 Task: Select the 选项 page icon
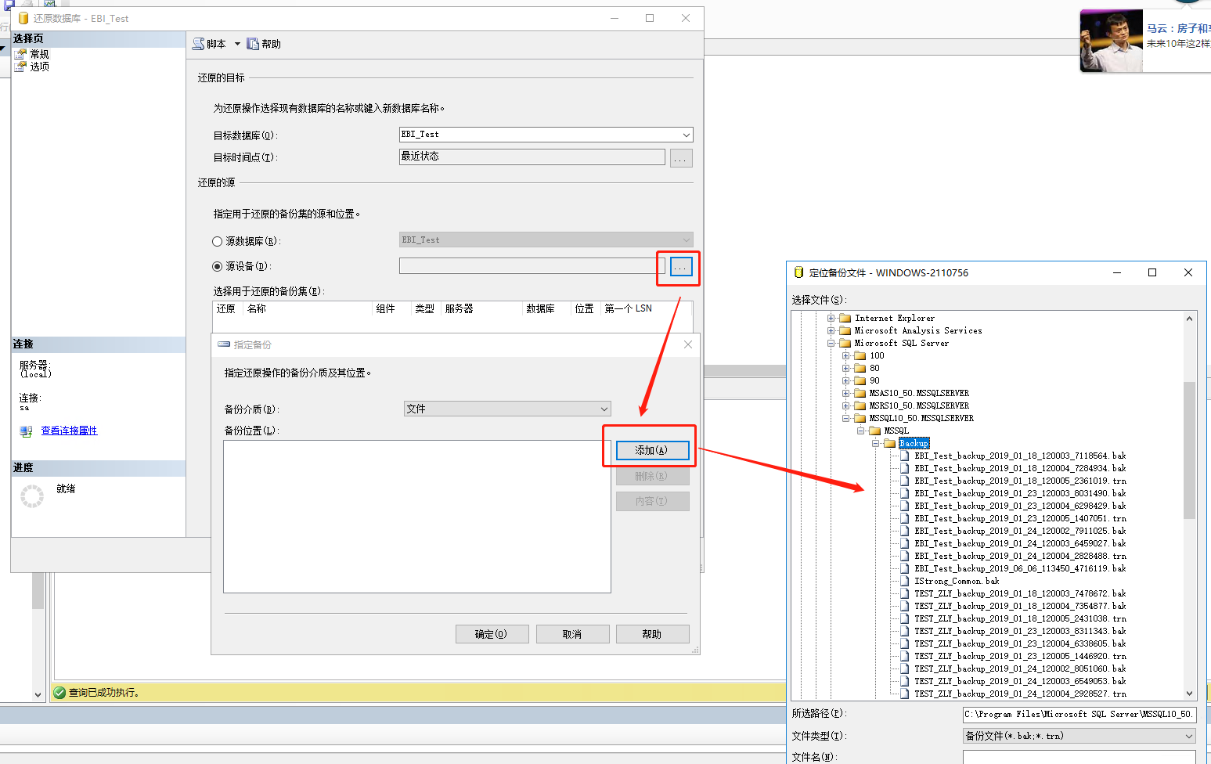coord(21,67)
